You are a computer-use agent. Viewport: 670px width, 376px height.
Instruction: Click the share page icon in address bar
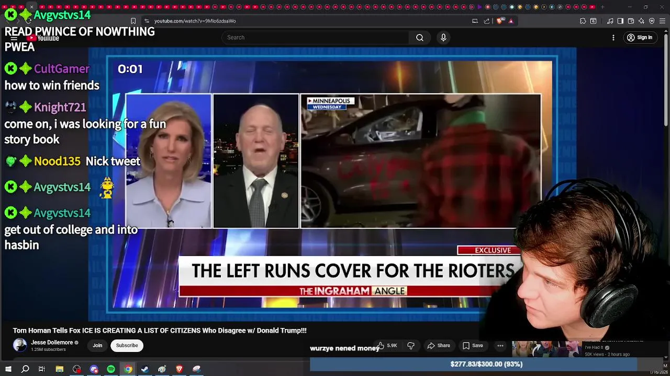point(487,21)
